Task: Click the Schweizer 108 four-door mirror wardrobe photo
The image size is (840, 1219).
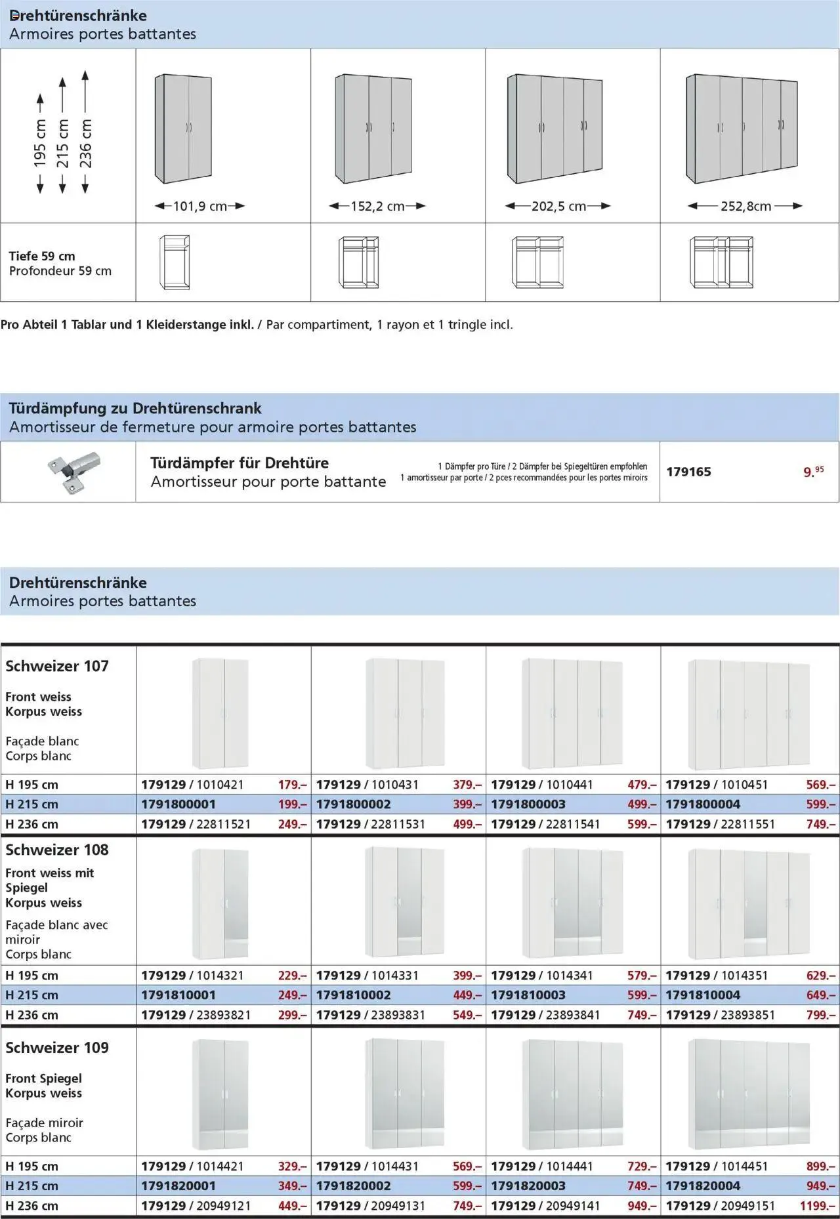Action: [572, 903]
